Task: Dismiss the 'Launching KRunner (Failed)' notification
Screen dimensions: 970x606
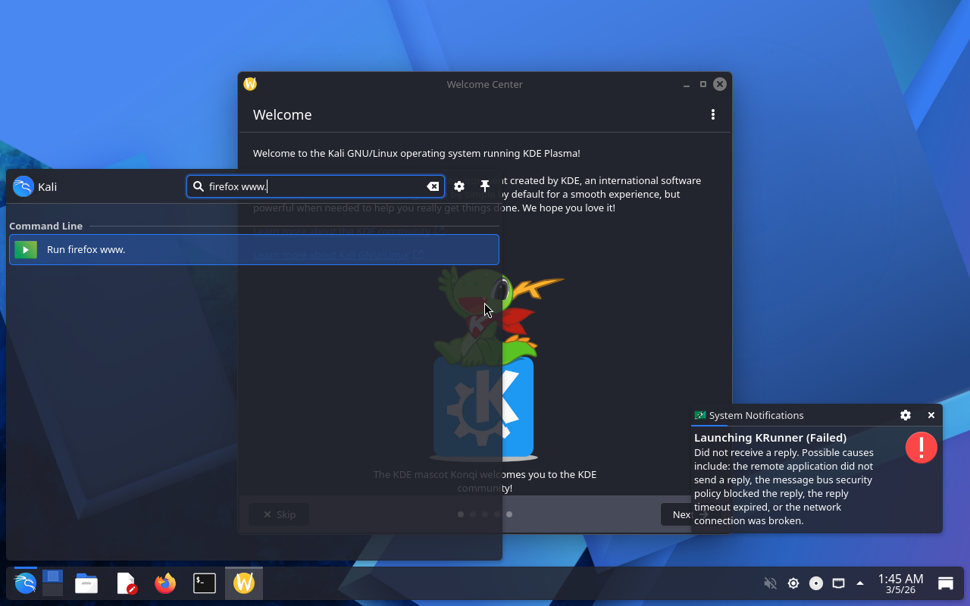Action: click(931, 415)
